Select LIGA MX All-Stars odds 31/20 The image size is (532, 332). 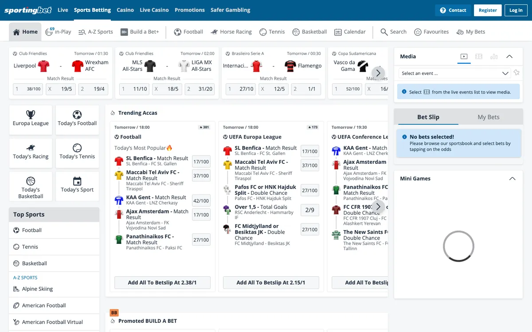199,89
